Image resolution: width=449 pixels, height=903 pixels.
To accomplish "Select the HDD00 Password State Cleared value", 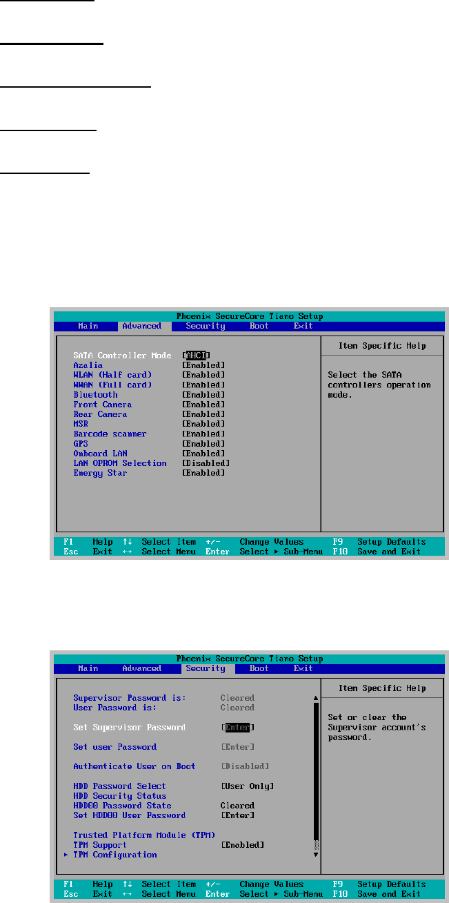I will click(x=237, y=806).
